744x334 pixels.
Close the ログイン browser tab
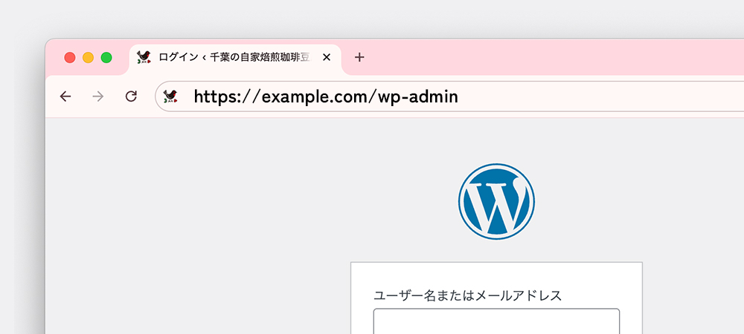[x=327, y=58]
